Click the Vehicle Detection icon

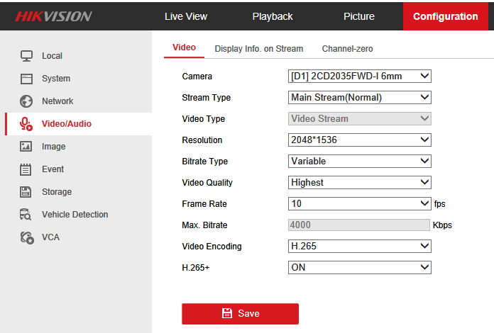point(26,215)
